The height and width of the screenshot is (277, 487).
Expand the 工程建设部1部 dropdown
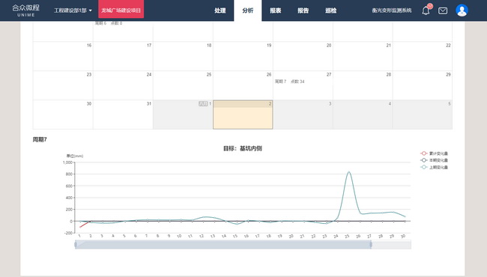(x=73, y=10)
